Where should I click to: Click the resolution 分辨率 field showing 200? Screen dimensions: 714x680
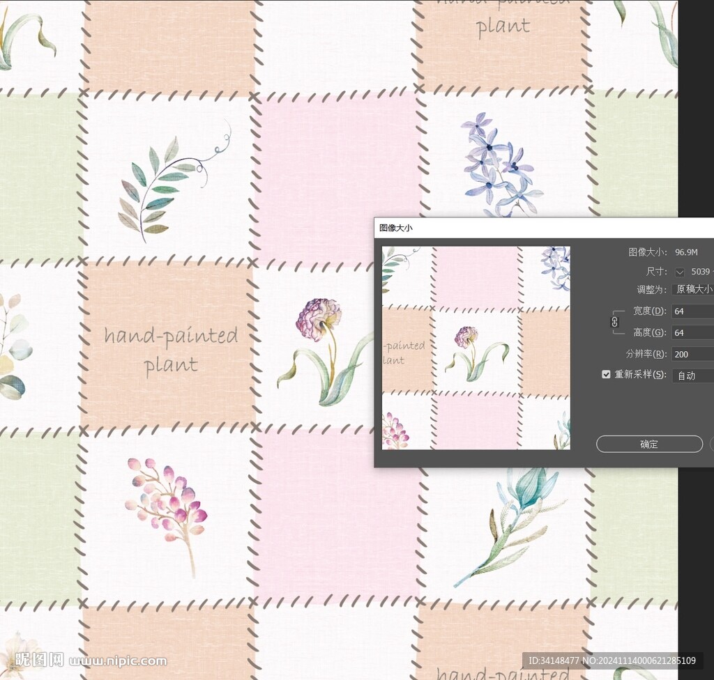(x=692, y=354)
